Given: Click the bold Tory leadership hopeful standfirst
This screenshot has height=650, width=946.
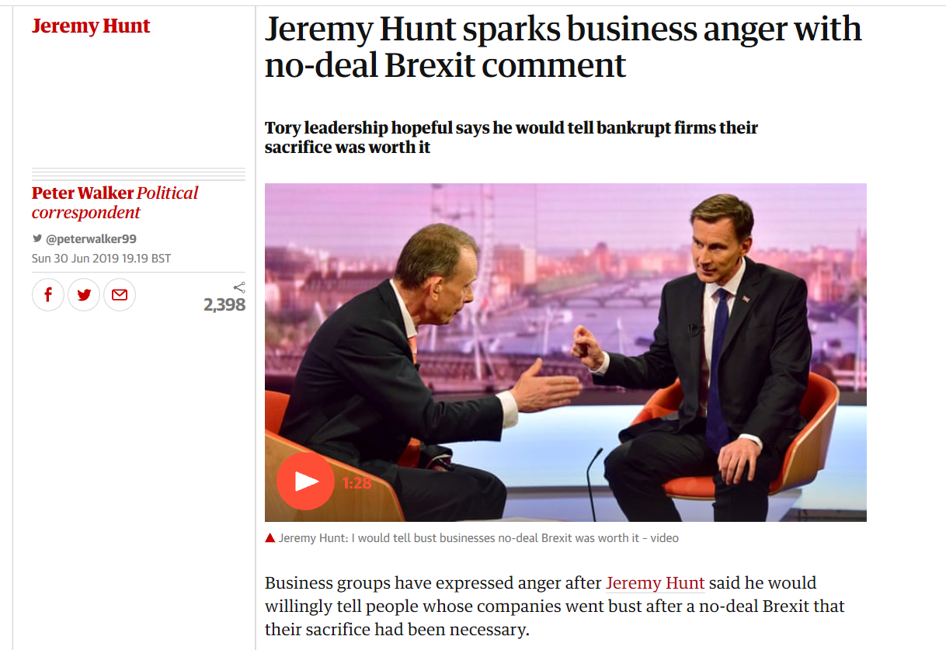Looking at the screenshot, I should (511, 137).
